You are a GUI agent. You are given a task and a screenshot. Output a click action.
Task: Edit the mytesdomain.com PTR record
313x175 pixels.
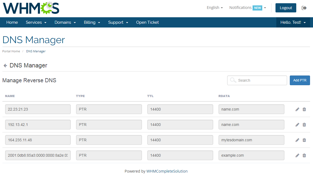click(297, 140)
